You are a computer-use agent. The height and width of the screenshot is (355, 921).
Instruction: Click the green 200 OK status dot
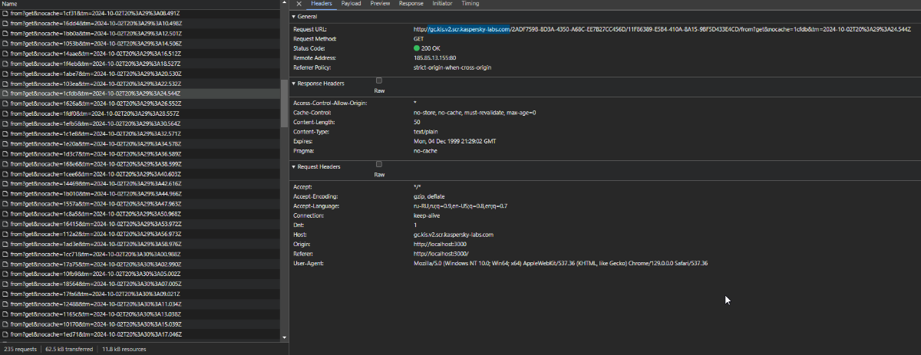click(x=416, y=48)
